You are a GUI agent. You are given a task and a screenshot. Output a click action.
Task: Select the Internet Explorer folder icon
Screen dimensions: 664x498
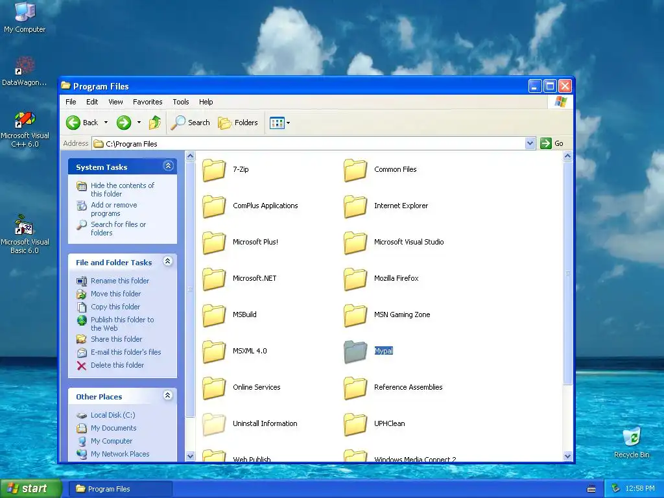[x=355, y=206]
